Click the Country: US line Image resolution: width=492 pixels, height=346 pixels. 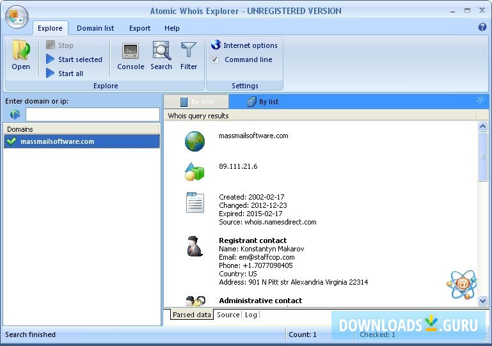(237, 274)
